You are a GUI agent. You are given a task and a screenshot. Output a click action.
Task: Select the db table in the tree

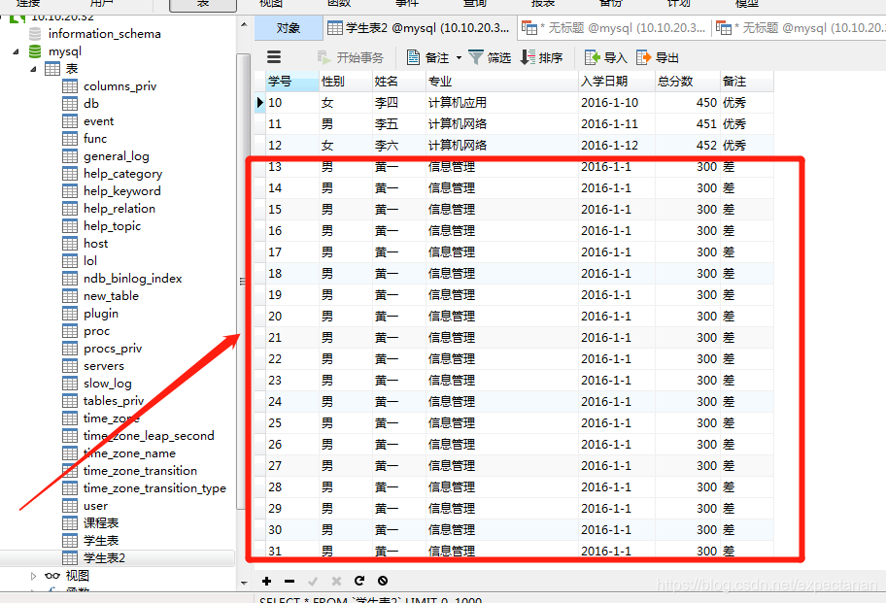click(91, 104)
